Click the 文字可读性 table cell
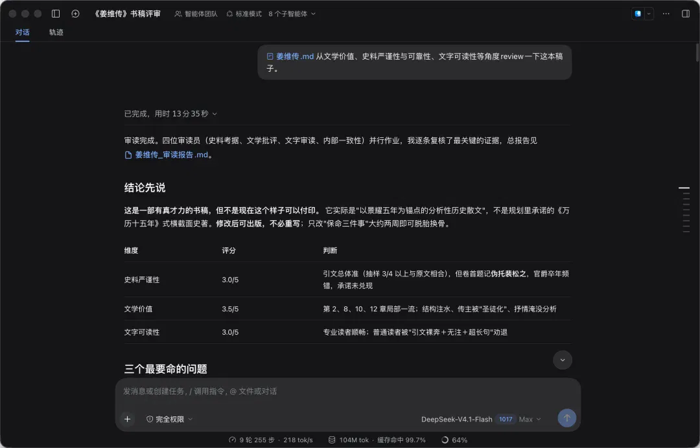 pos(141,332)
